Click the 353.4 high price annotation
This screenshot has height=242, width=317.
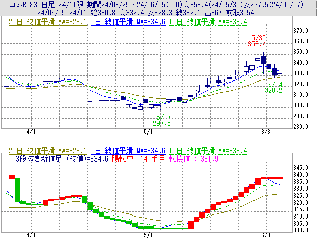coord(257,44)
